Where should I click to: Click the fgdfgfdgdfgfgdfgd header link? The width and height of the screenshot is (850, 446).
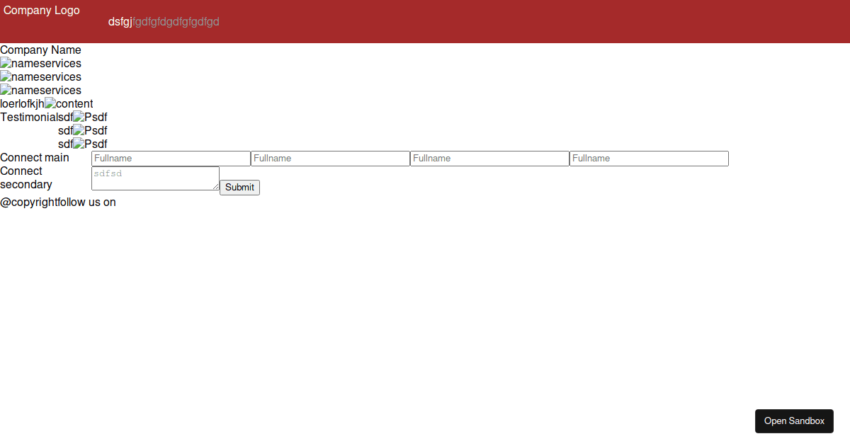click(x=176, y=21)
